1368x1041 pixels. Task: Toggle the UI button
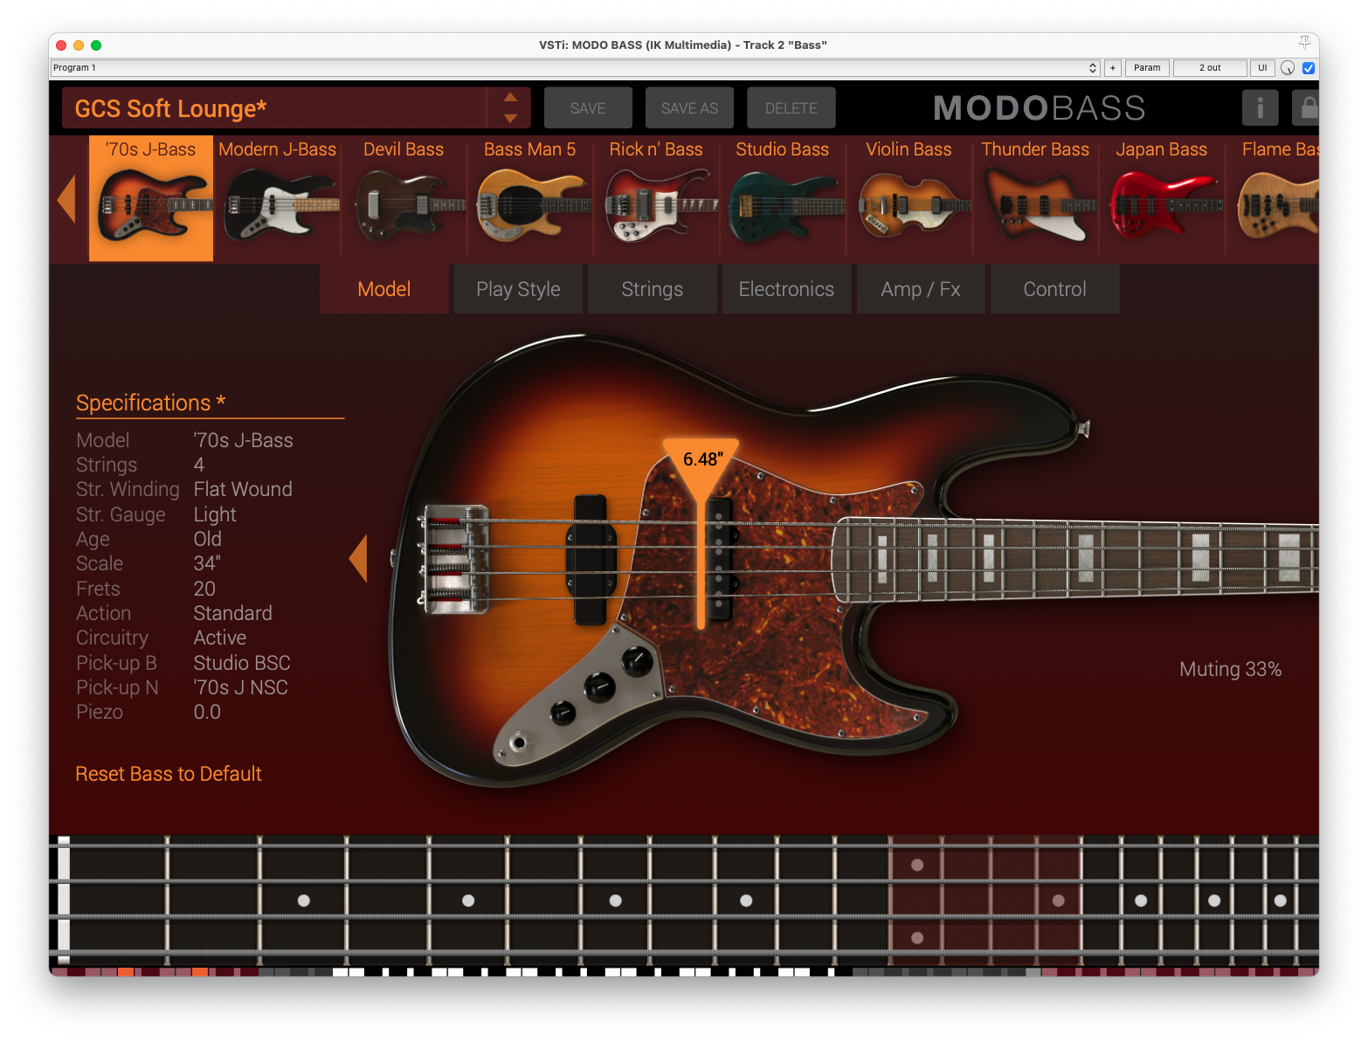tap(1262, 68)
